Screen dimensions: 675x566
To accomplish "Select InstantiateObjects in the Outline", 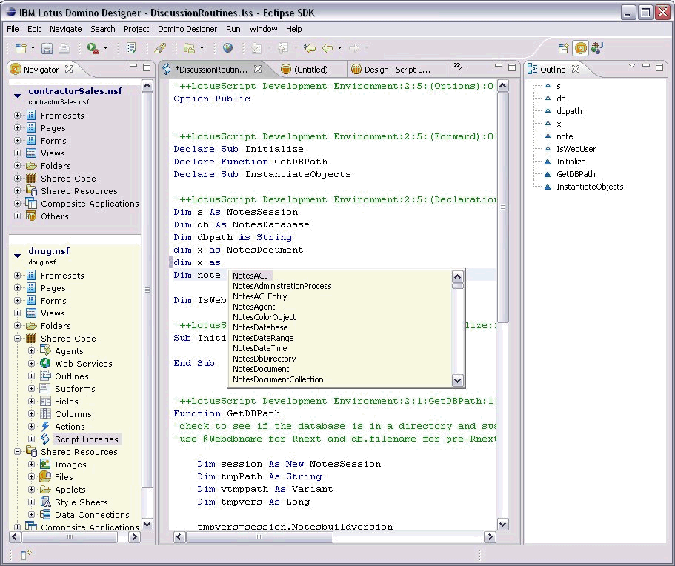I will point(590,187).
